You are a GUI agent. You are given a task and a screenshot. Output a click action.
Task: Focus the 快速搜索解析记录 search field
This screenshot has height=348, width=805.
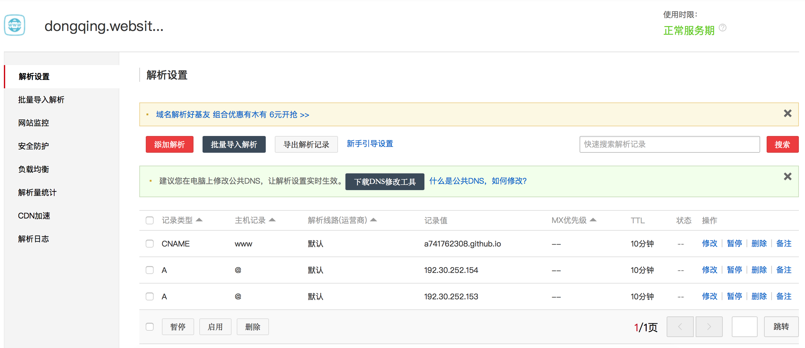click(669, 144)
